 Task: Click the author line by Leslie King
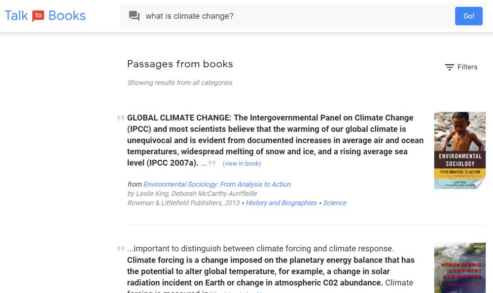192,194
